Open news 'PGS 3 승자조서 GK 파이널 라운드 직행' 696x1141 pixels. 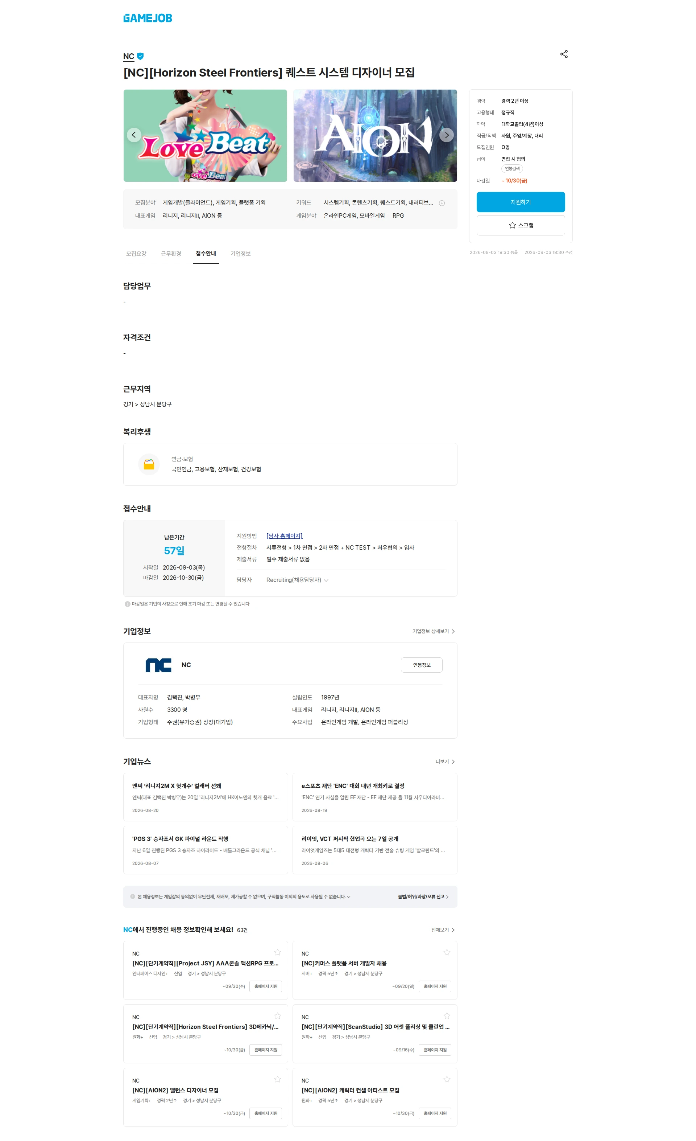[x=180, y=839]
